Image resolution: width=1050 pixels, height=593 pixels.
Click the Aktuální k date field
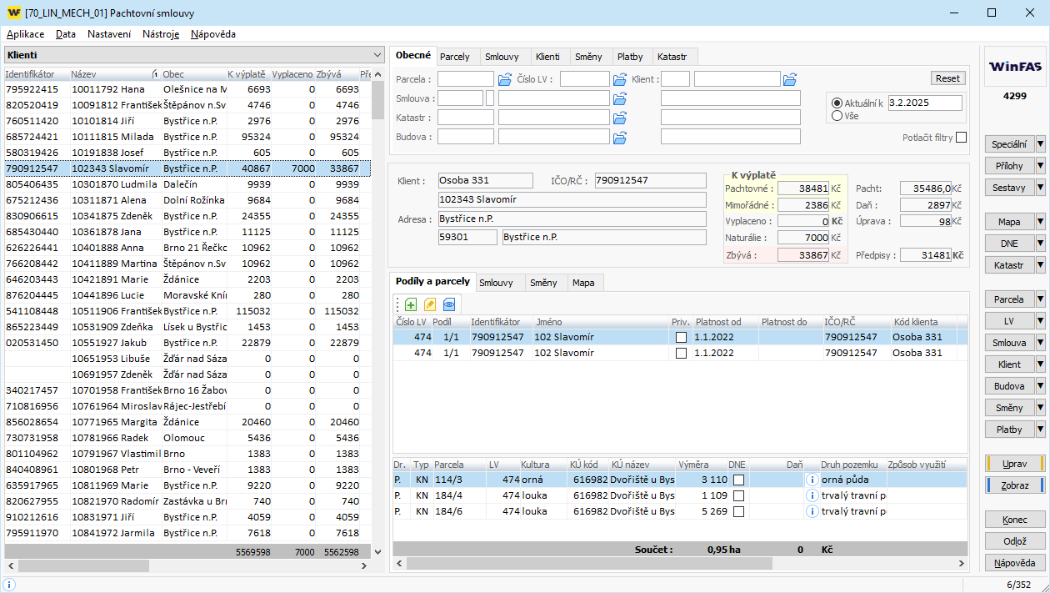[x=924, y=103]
